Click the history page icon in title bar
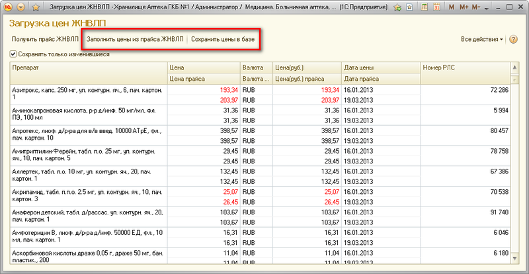Screen dimensions: 529x274 409,7
